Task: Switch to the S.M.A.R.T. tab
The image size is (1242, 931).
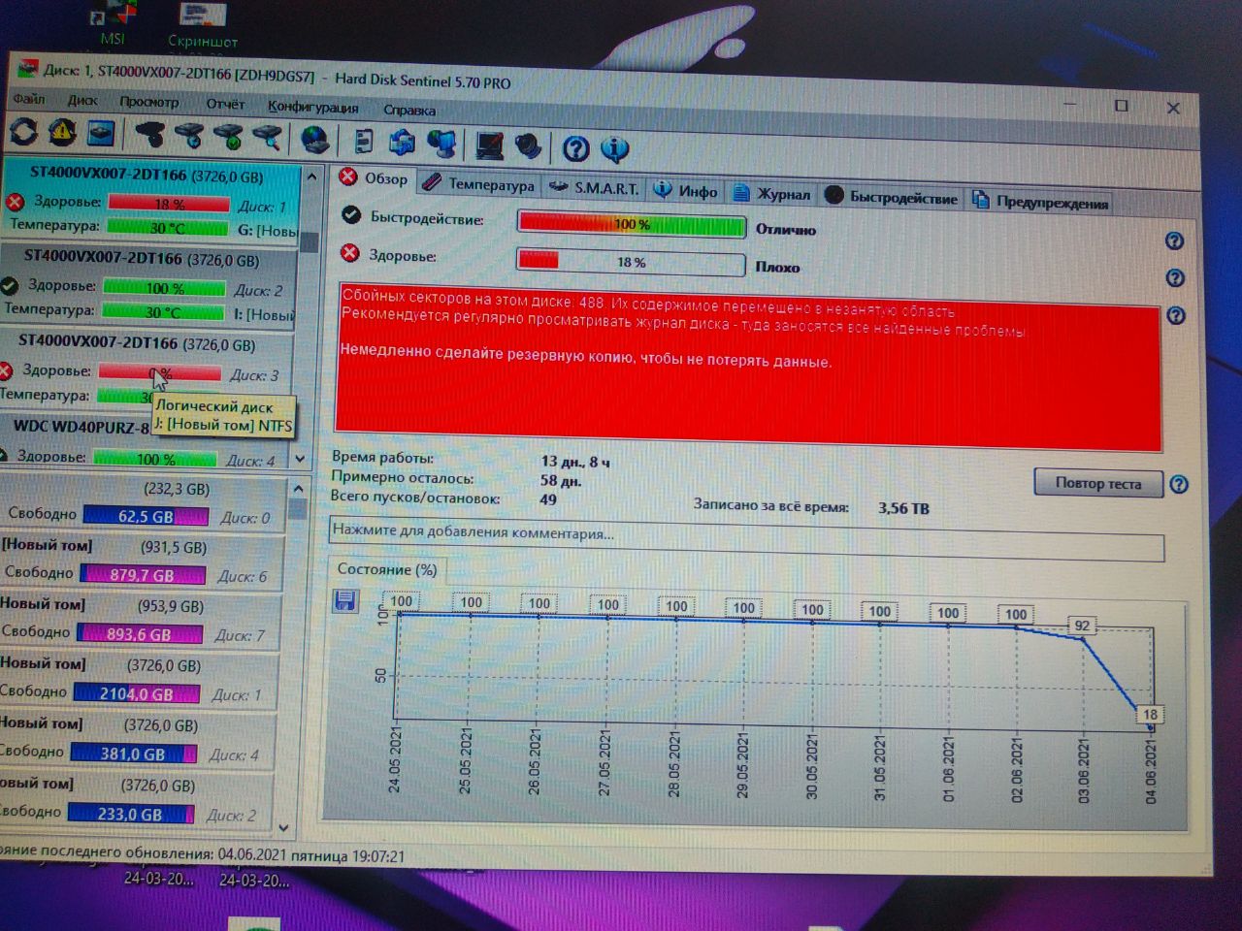Action: [x=594, y=188]
